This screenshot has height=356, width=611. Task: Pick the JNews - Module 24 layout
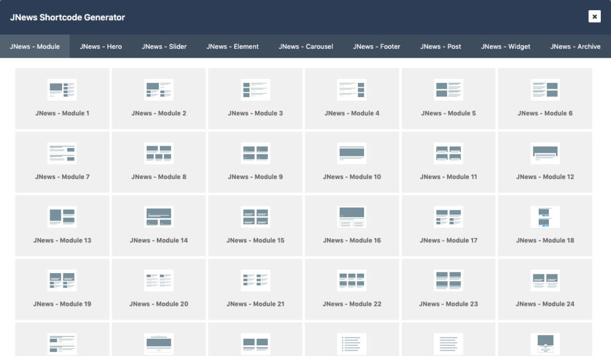coord(545,289)
